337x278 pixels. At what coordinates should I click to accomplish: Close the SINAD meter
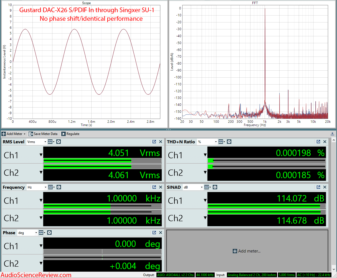pos(325,187)
